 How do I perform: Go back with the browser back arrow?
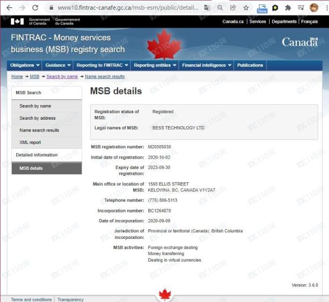coord(9,8)
